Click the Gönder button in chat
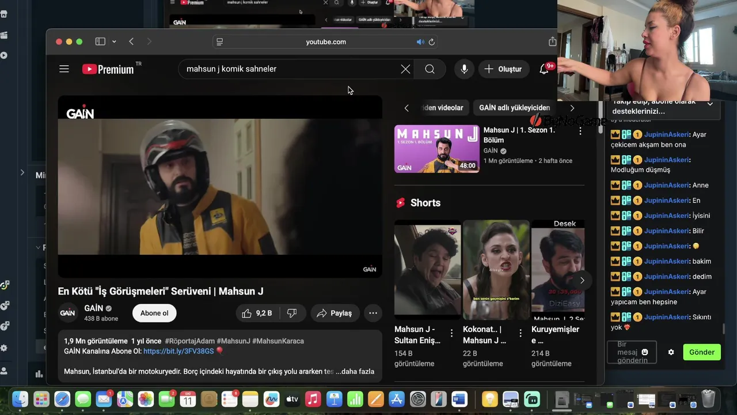737x415 pixels. click(x=702, y=352)
